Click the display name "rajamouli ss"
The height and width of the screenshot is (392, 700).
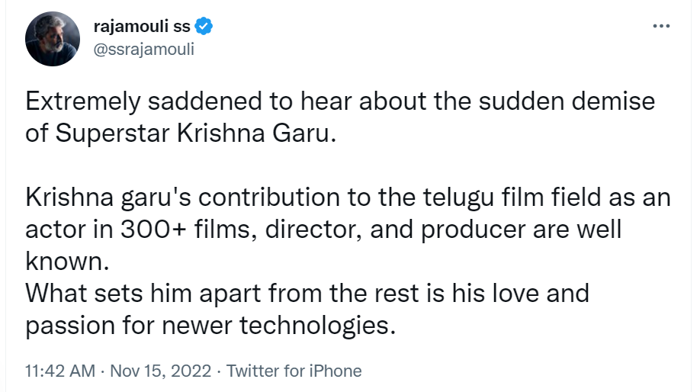point(141,28)
